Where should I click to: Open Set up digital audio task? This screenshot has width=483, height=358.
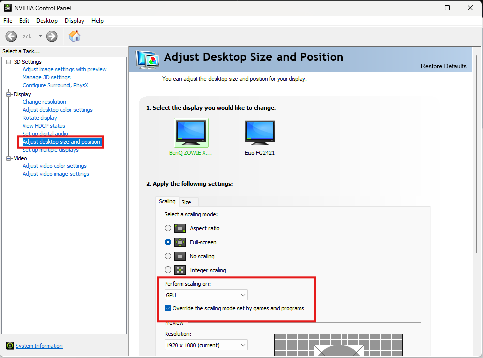45,133
